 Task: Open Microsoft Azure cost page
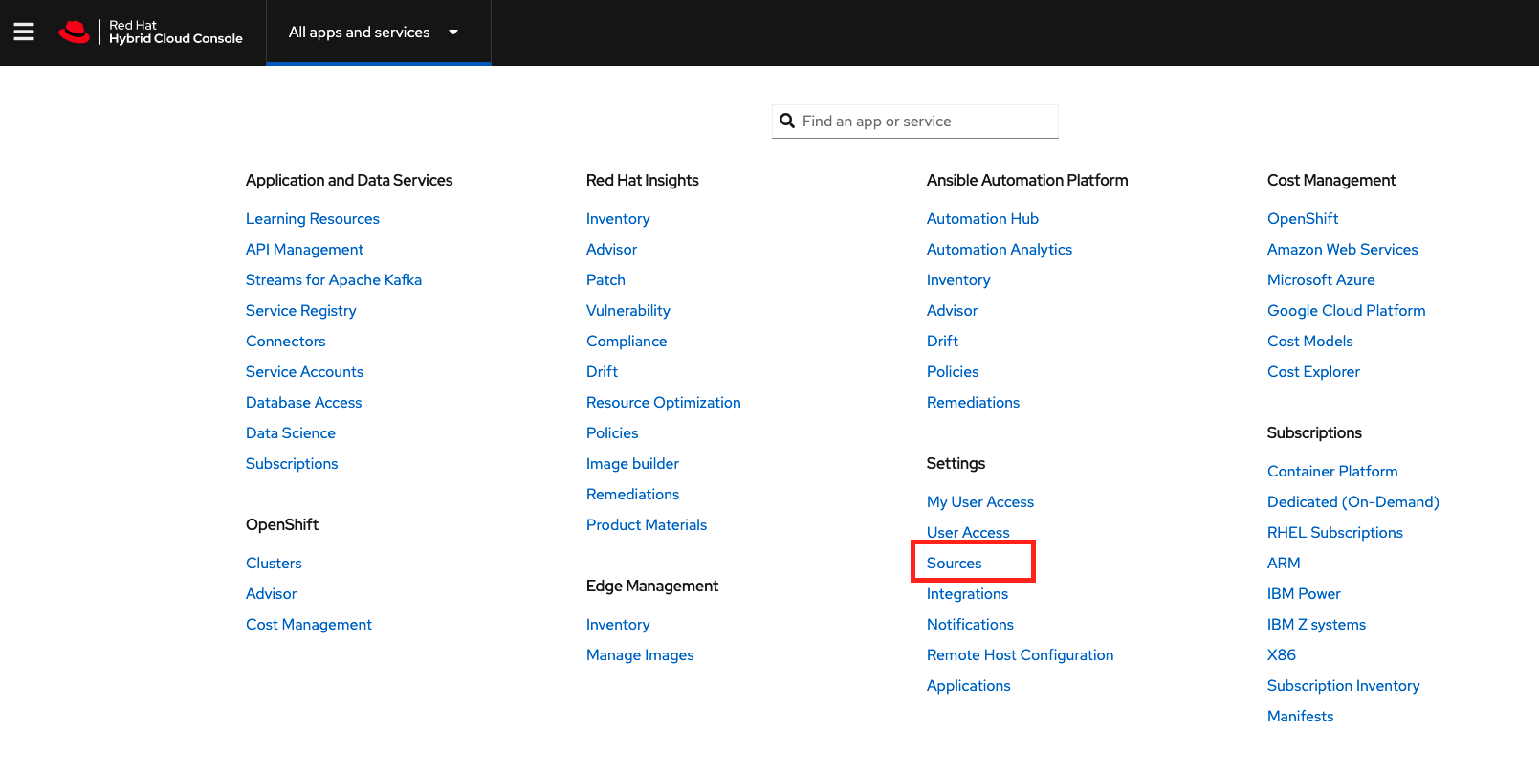click(1321, 280)
